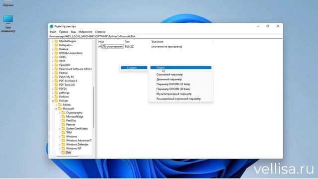Collapse the Microsoft tree node

(x=56, y=109)
